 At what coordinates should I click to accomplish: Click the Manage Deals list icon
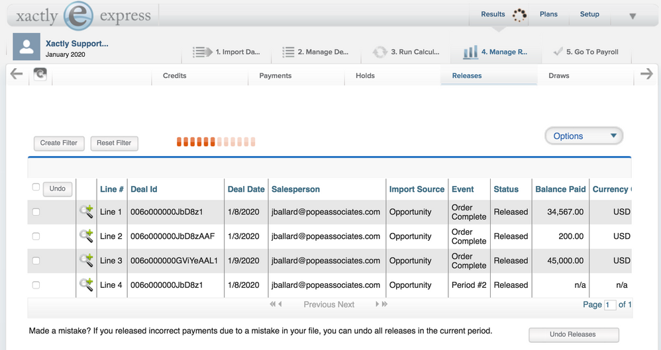(288, 52)
